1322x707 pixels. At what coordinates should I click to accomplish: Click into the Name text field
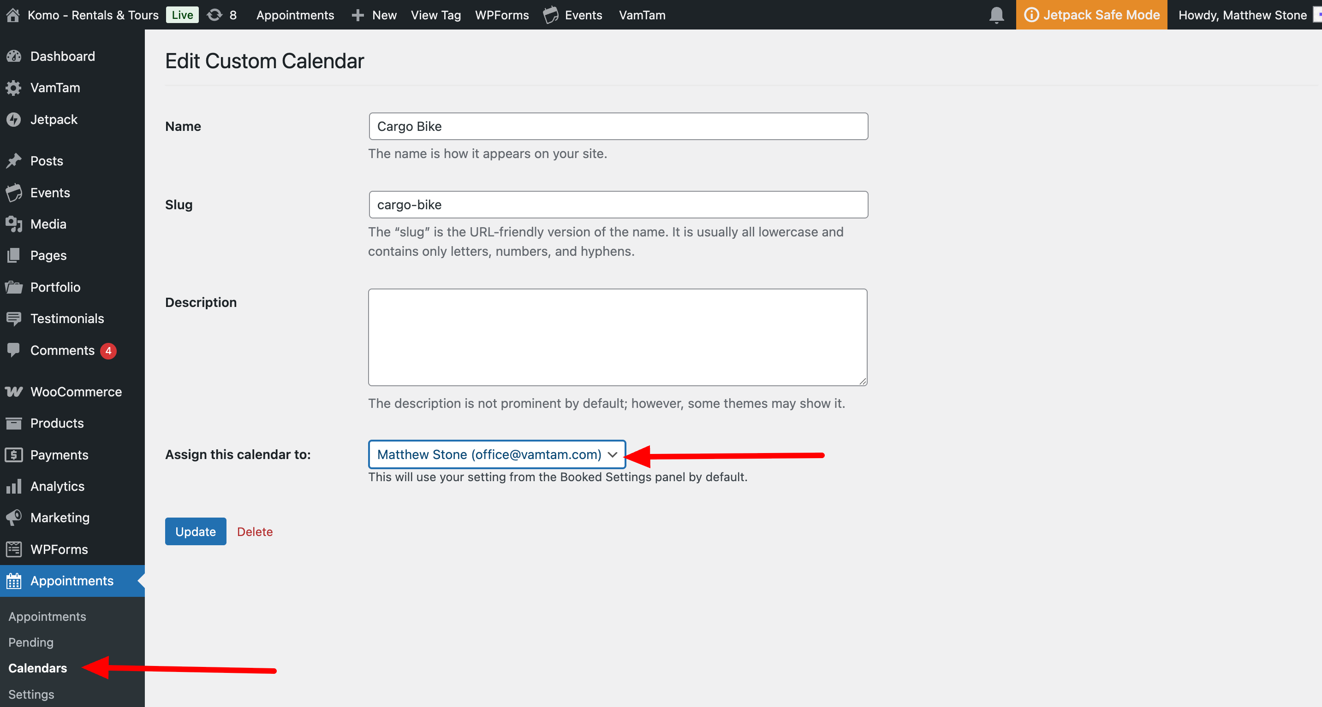618,126
